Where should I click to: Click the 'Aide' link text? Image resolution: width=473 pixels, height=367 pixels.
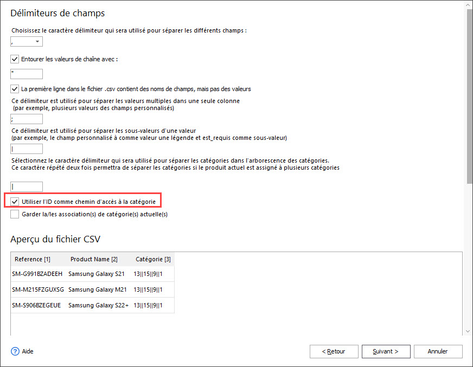tap(28, 351)
